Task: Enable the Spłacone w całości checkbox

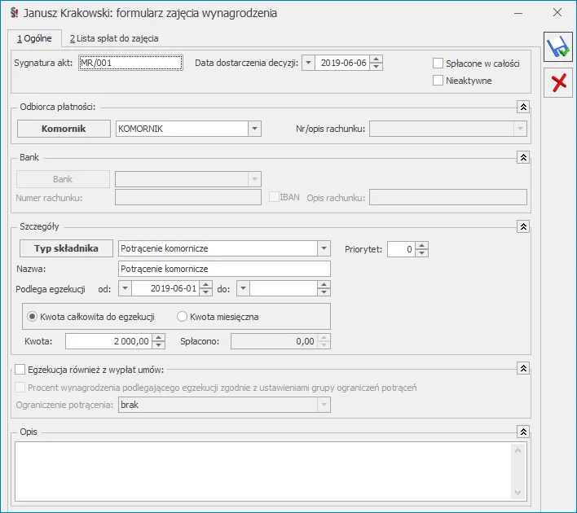Action: (x=438, y=64)
